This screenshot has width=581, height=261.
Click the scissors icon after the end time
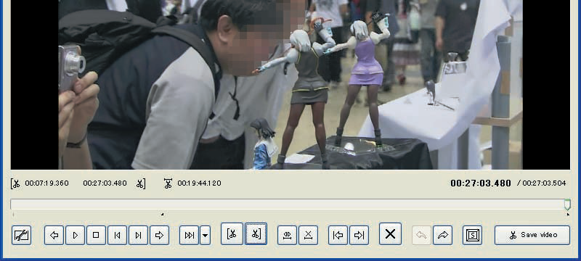pyautogui.click(x=140, y=183)
